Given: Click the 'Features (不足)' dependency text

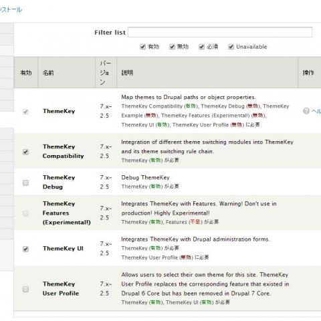Looking at the screenshot, I should (x=184, y=222).
